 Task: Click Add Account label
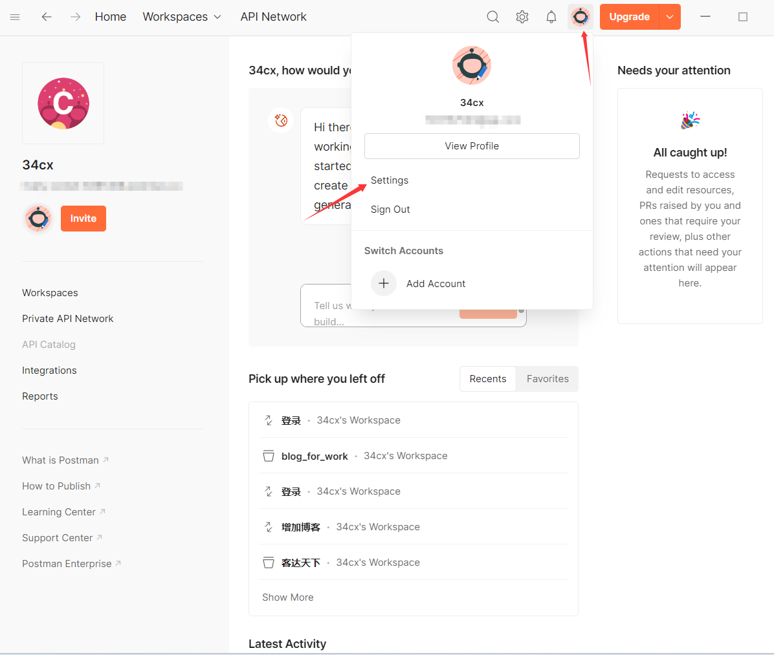[x=436, y=284]
